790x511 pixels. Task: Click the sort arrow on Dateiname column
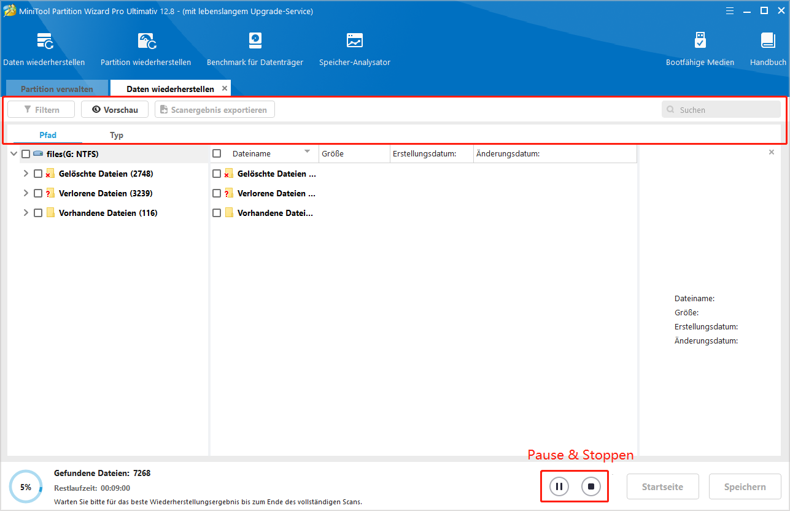point(308,151)
